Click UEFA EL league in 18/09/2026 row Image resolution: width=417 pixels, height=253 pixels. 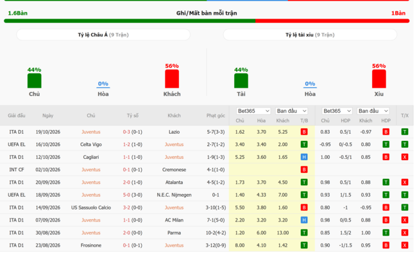click(17, 195)
